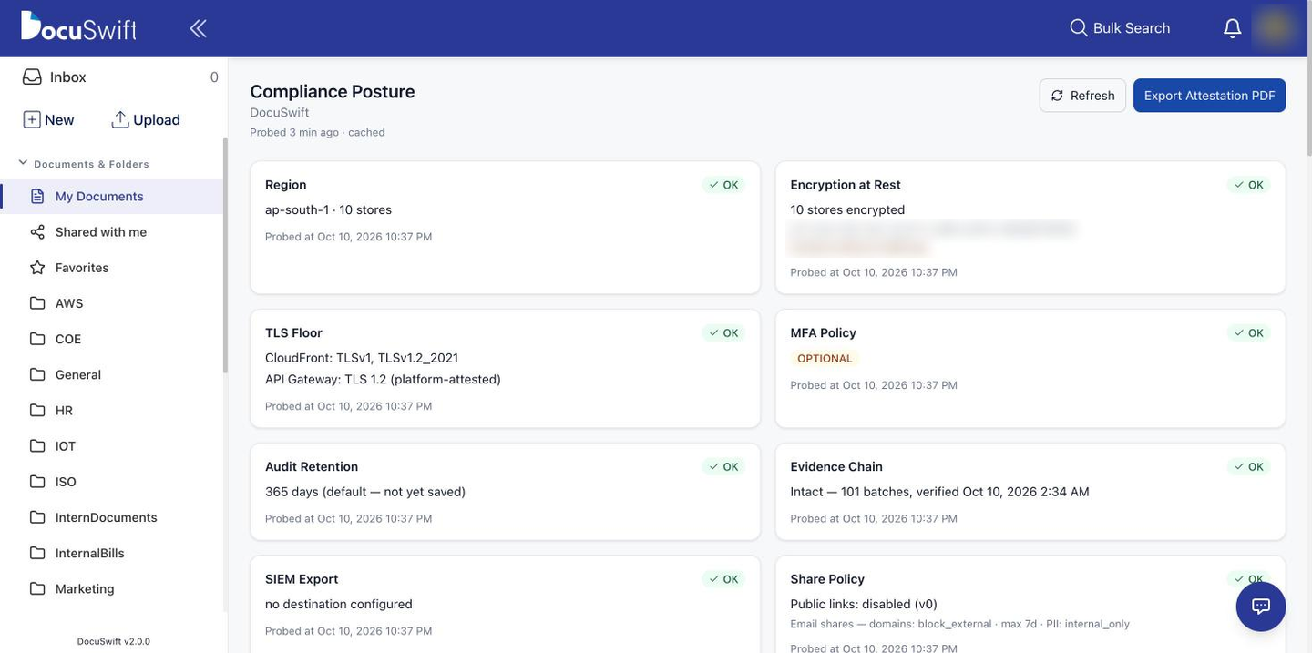Open the Marketing folder

tap(112, 588)
